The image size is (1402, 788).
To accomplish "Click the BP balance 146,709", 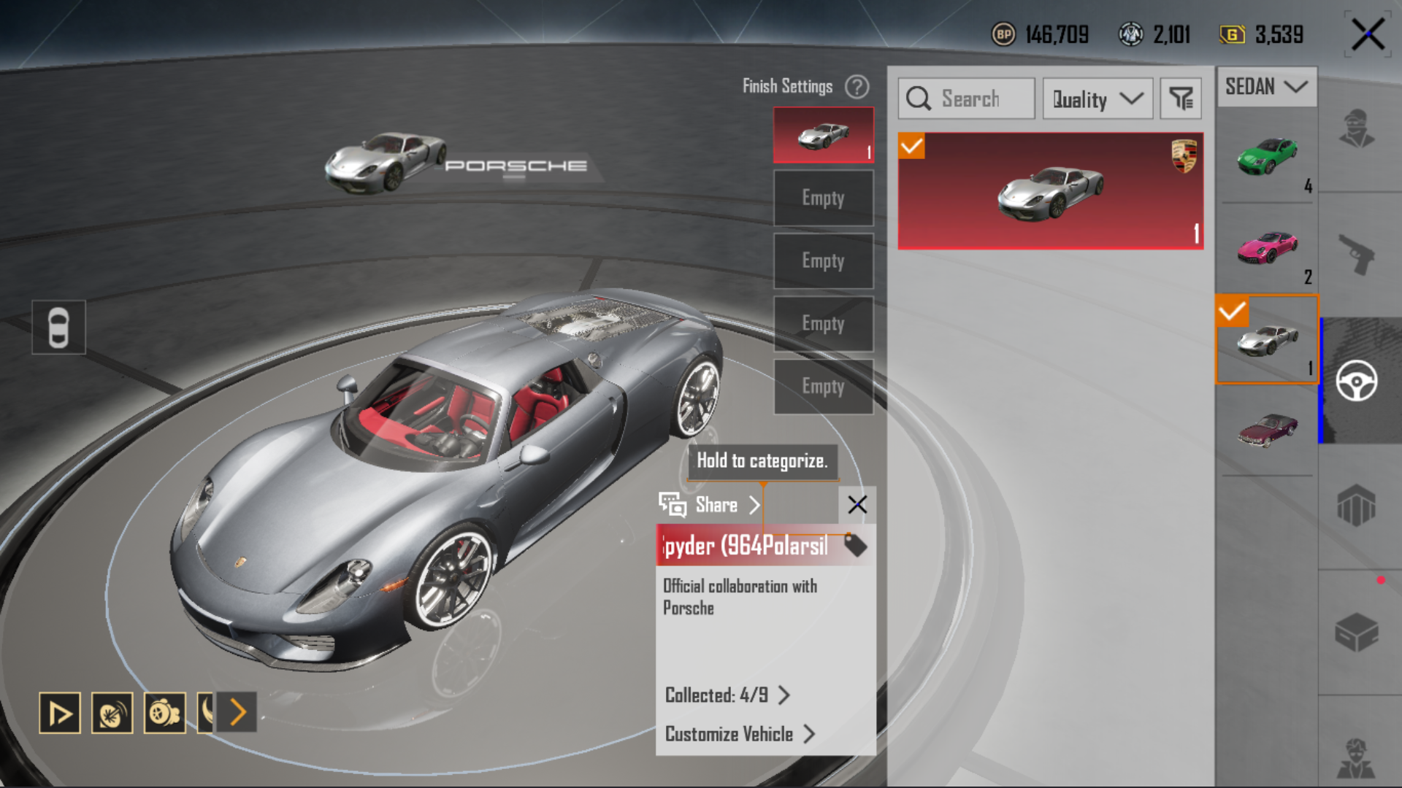I will click(1057, 34).
